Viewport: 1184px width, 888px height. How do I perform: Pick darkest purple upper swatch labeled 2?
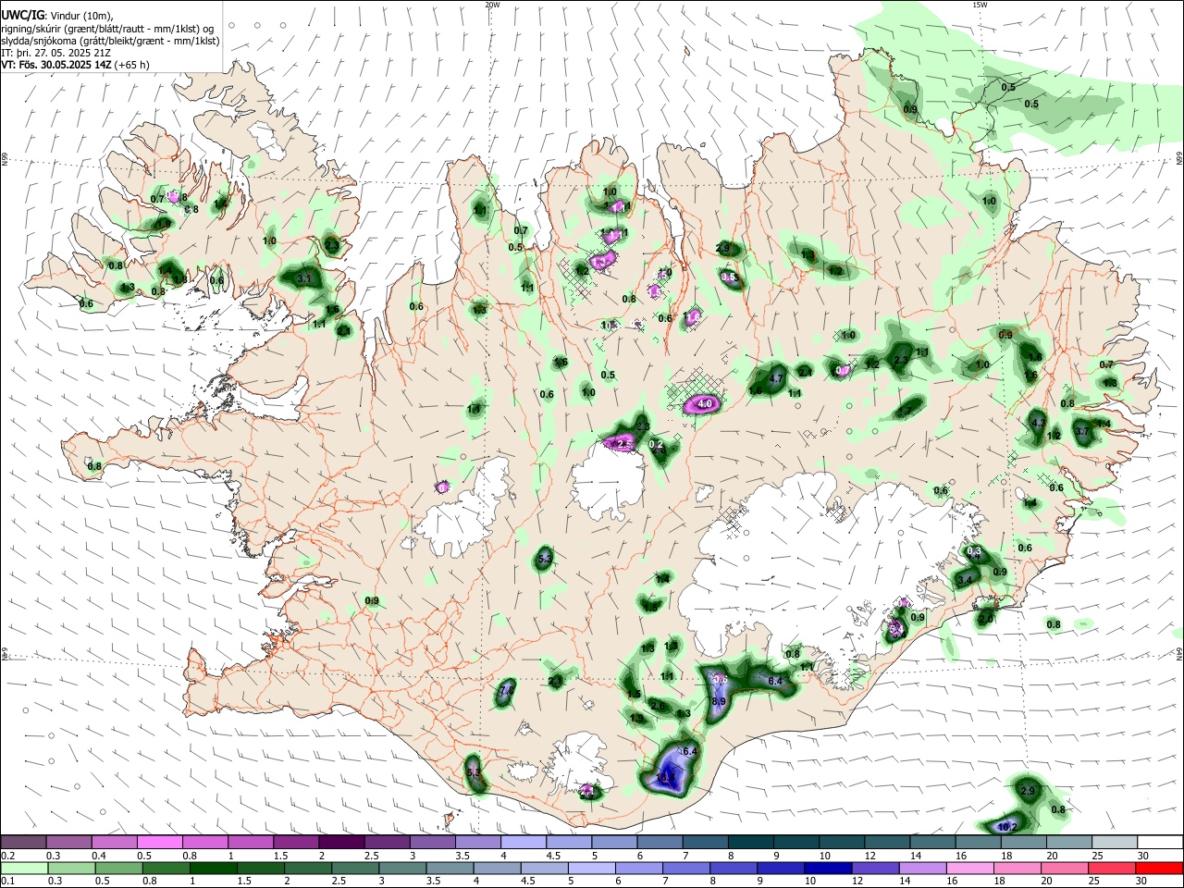(341, 842)
